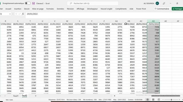Open the Révision ribbon tab
183x102 pixels.
coord(70,9)
